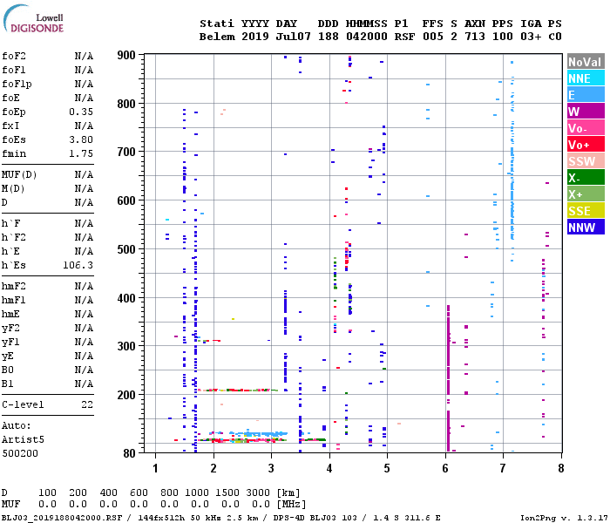The width and height of the screenshot is (610, 523).
Task: Click the foEp value 0.35
Action: [81, 112]
